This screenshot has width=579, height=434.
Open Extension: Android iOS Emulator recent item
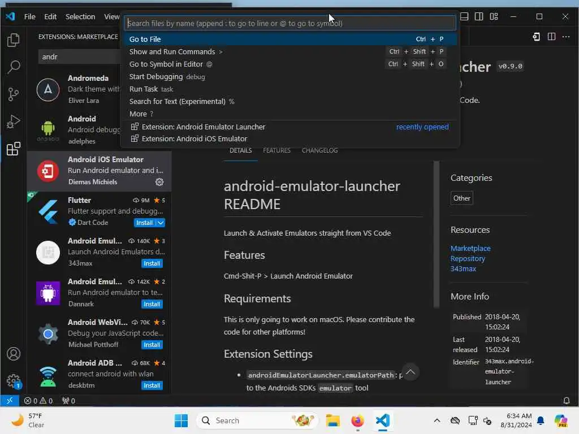[x=289, y=139]
